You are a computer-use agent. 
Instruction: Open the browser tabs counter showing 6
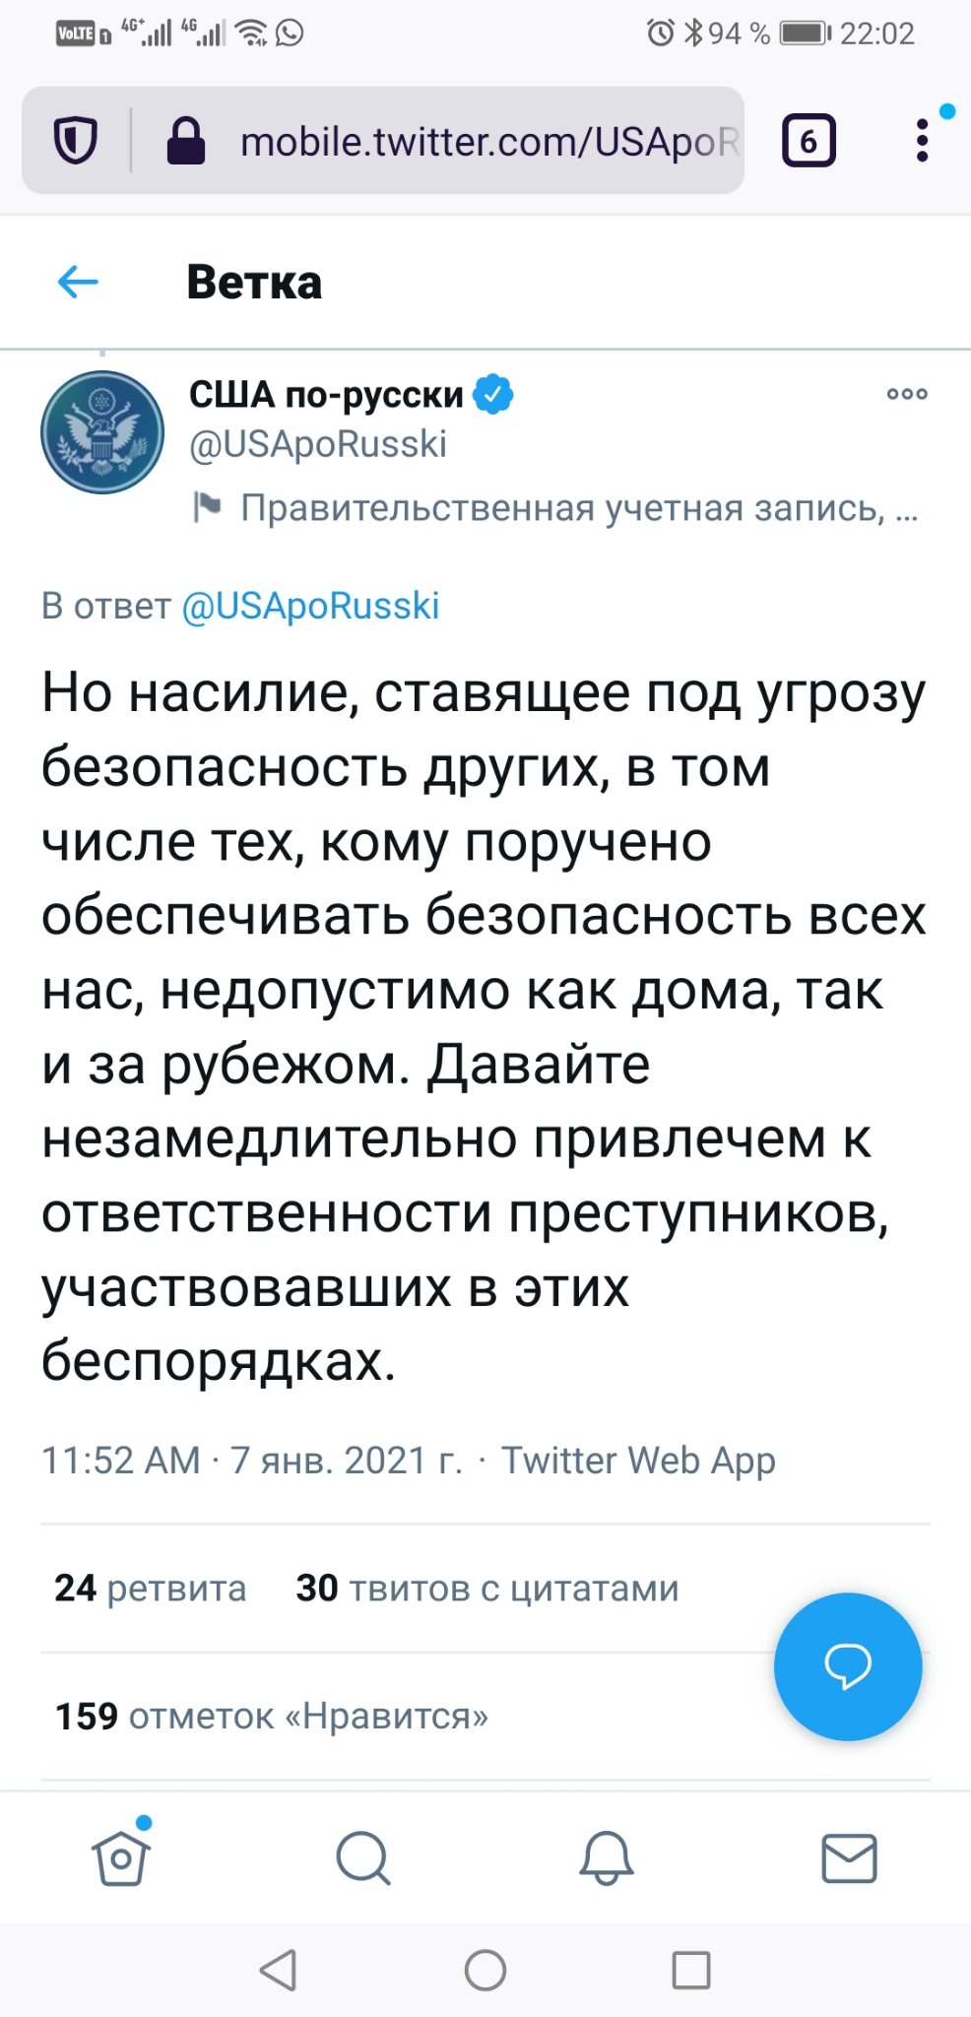[x=809, y=141]
